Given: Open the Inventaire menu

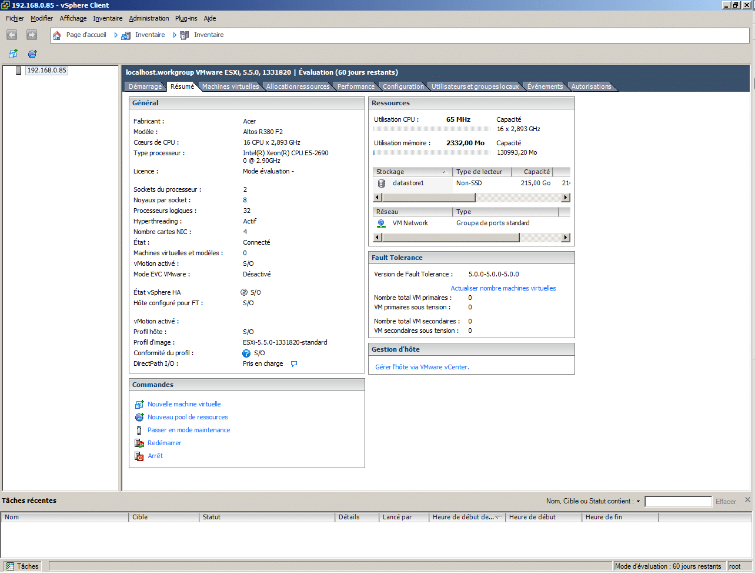Looking at the screenshot, I should tap(108, 18).
